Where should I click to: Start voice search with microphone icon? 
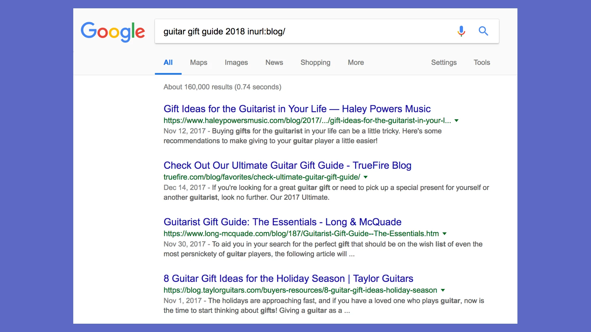(461, 31)
